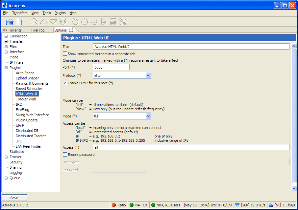This screenshot has width=298, height=210.
Task: Collapse the Plugins tree node
Action: point(6,68)
